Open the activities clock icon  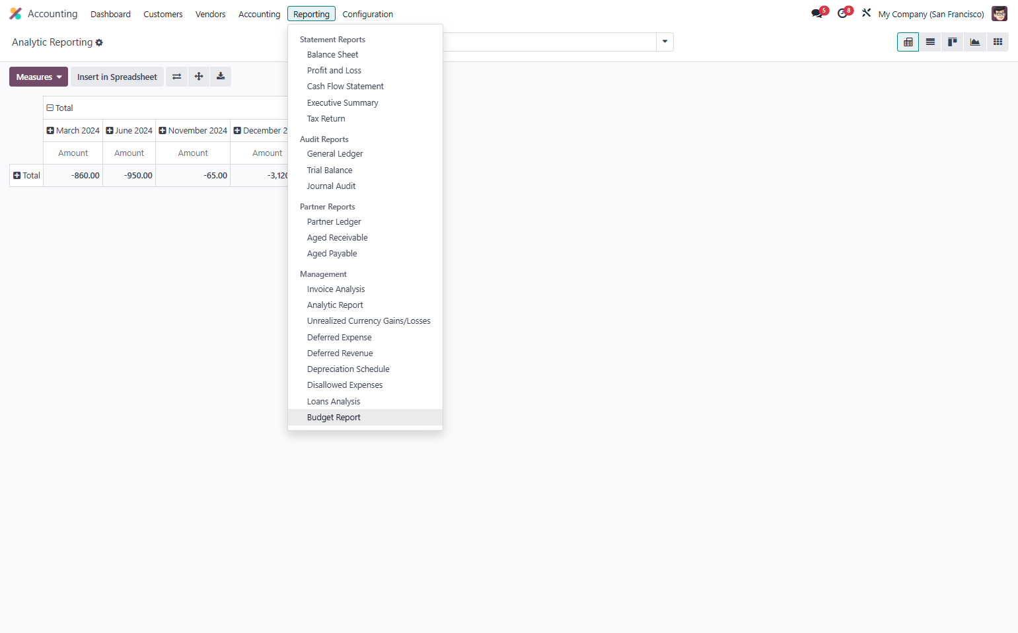click(842, 13)
